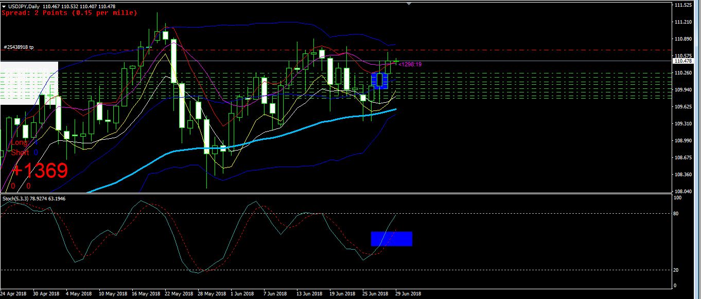This screenshot has width=701, height=299.
Task: Click the '10 May 2018' date label
Action: [113, 294]
